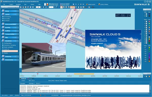Collapse the Layout section

click(x=17, y=14)
